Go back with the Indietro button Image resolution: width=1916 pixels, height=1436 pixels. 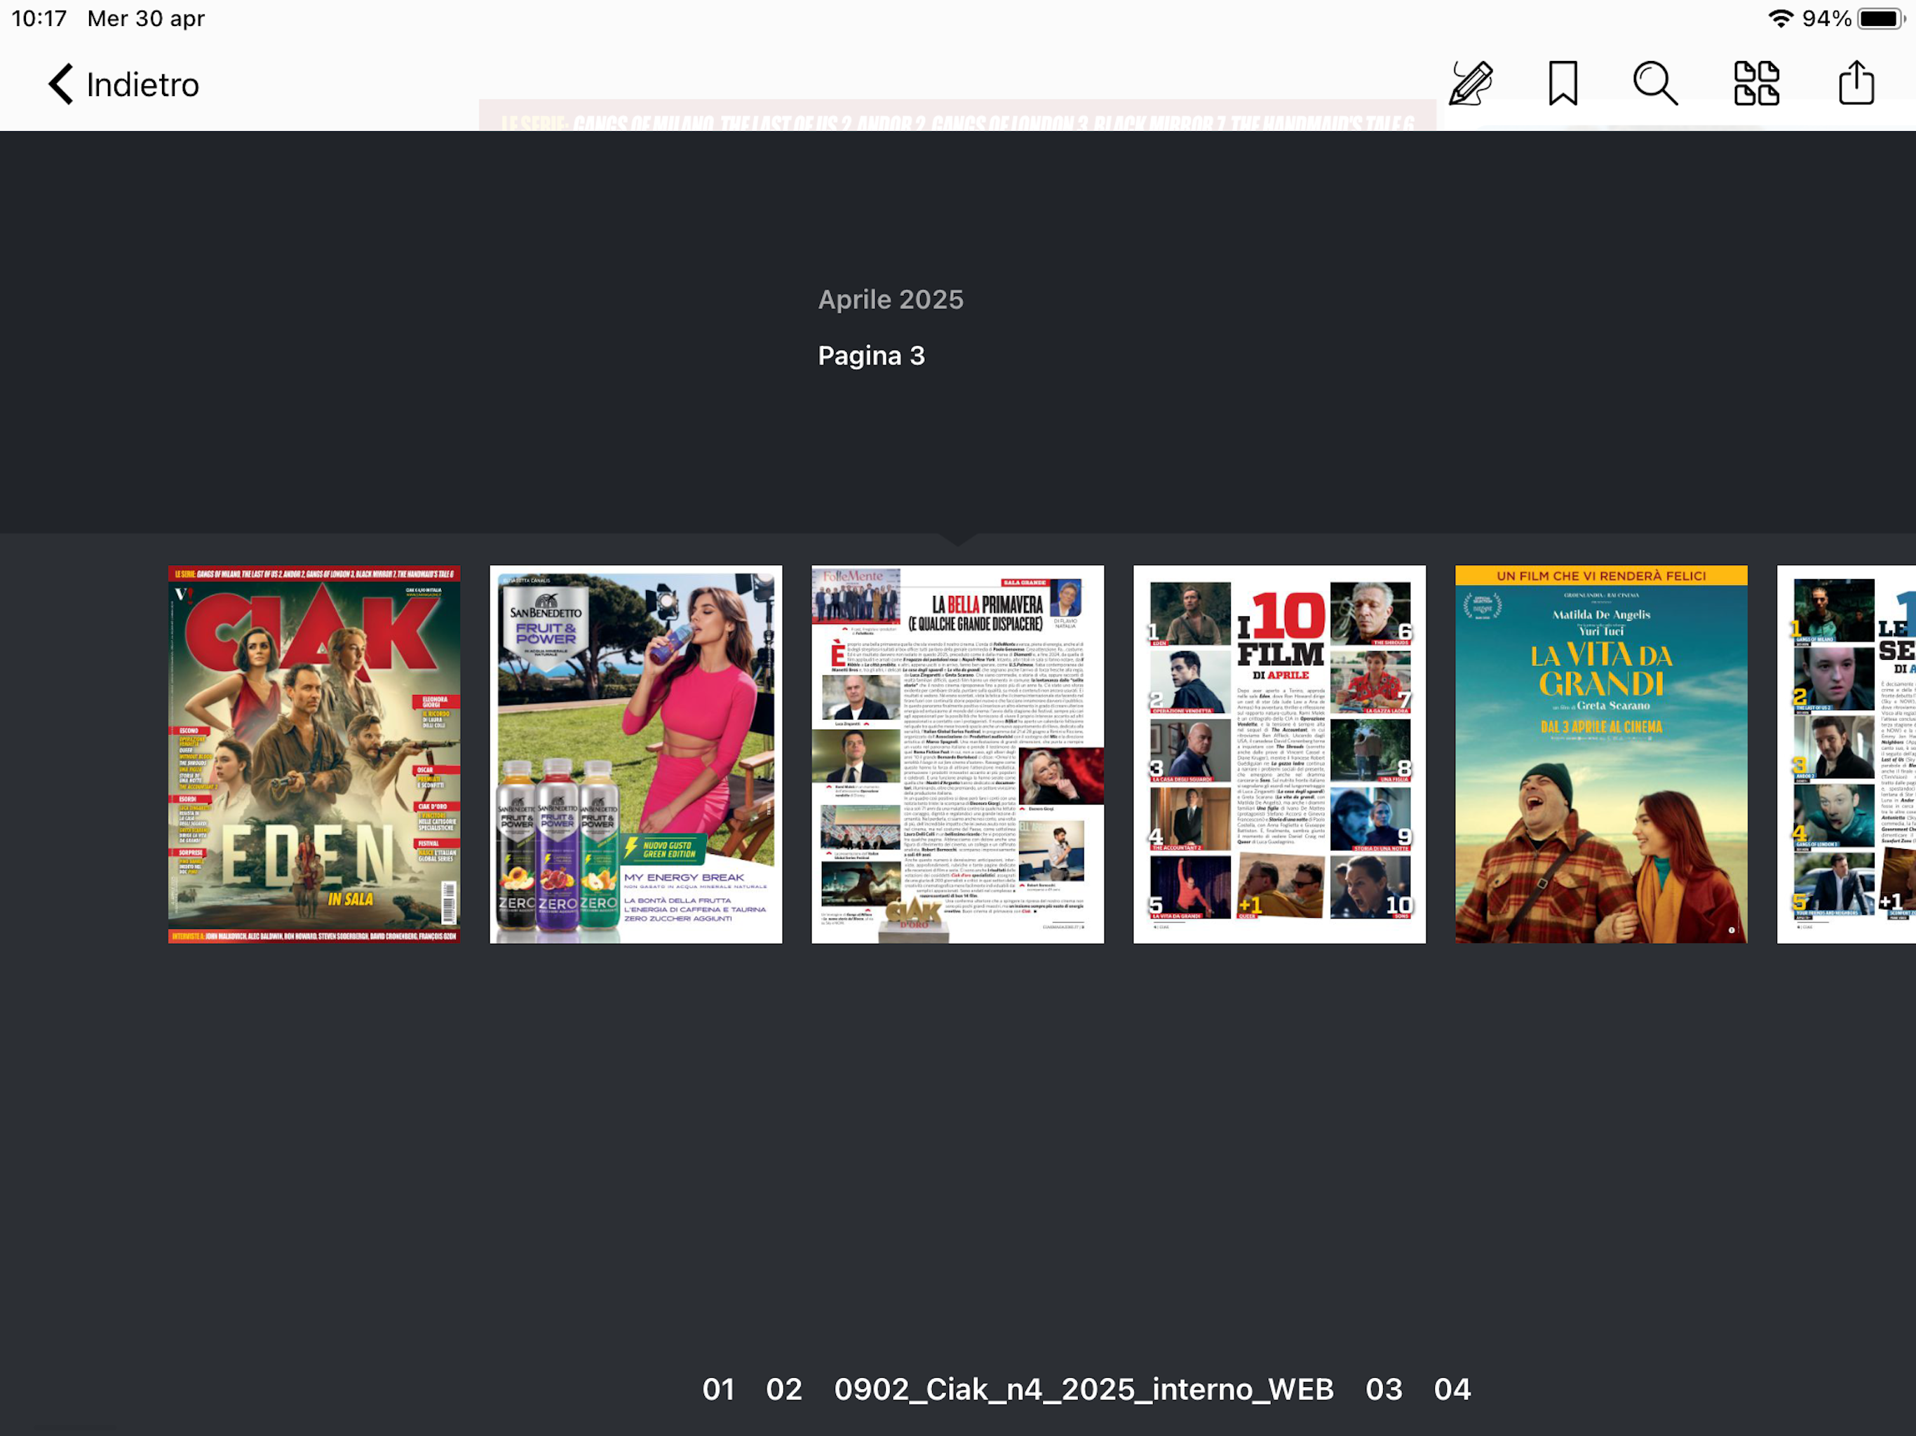pos(123,84)
